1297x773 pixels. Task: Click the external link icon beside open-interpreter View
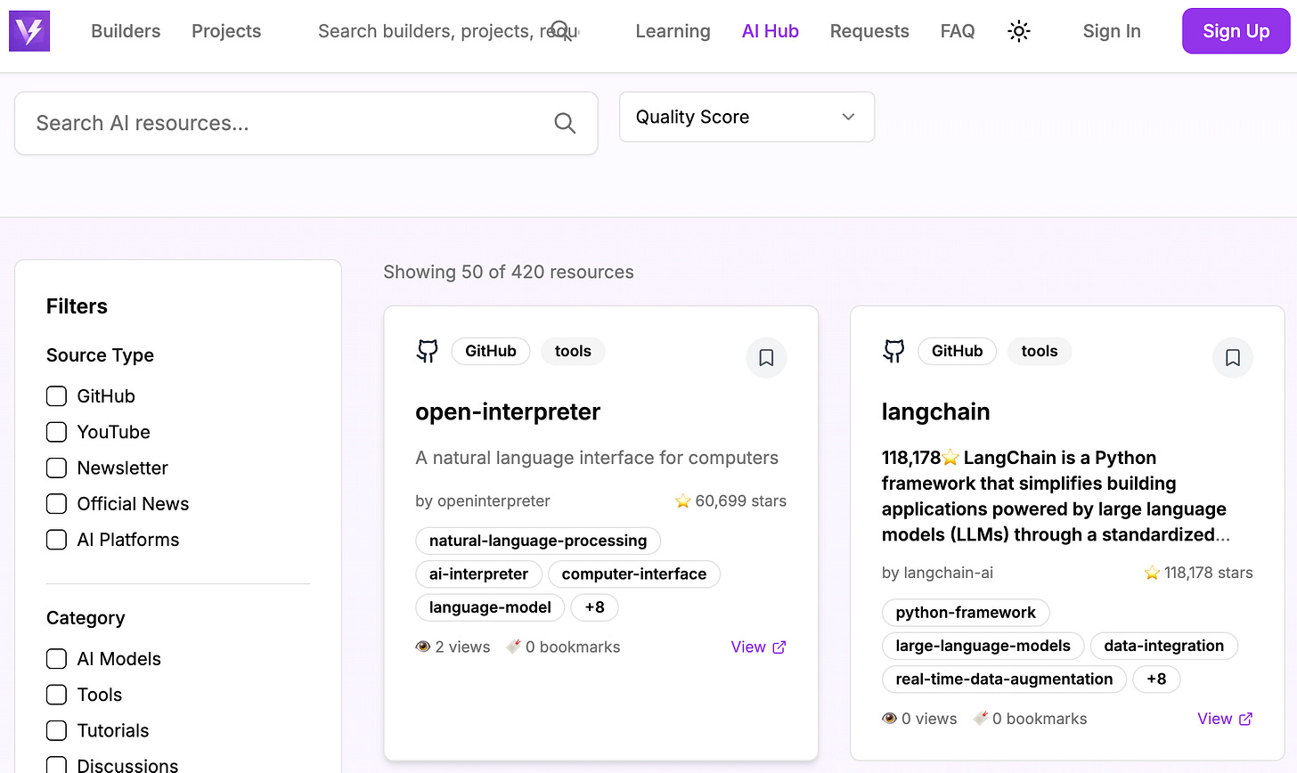[x=779, y=647]
